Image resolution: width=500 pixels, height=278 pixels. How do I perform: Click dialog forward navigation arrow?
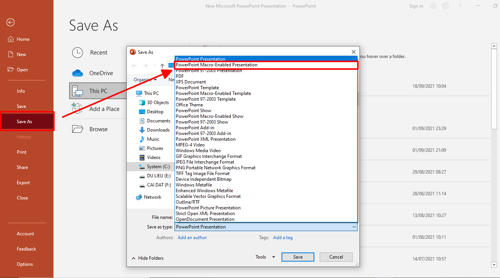point(146,66)
